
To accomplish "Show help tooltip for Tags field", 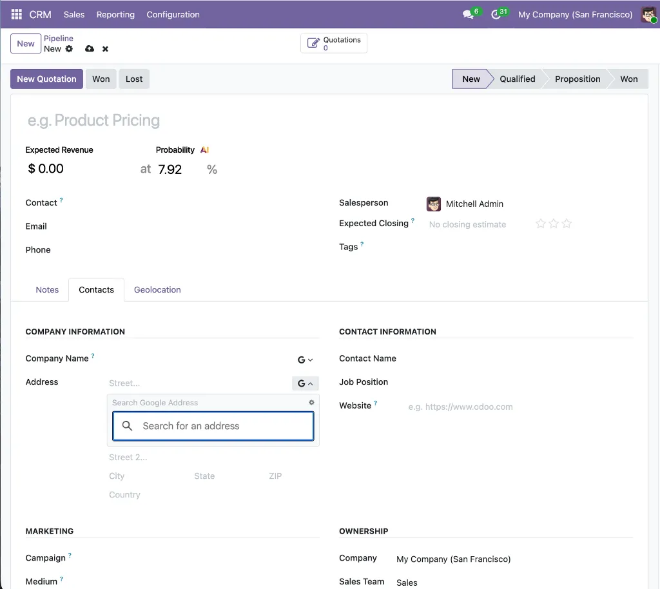I will point(362,244).
